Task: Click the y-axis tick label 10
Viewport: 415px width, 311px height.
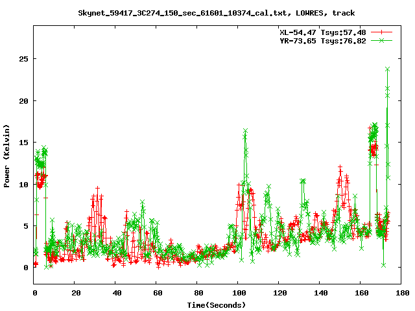Action: tap(23, 184)
